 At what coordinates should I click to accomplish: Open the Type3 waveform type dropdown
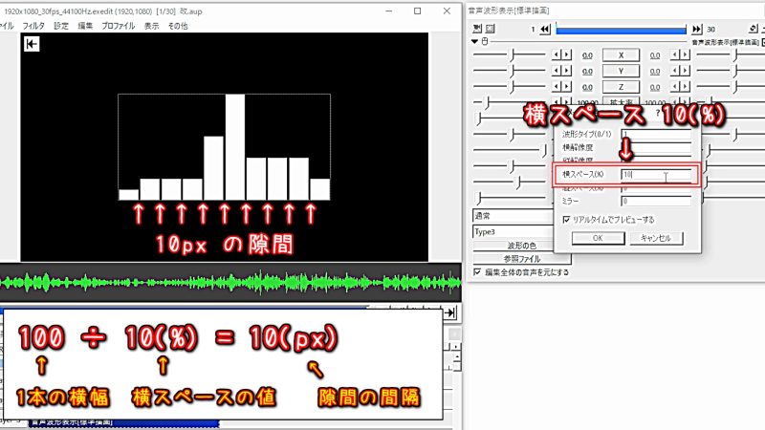coord(513,231)
